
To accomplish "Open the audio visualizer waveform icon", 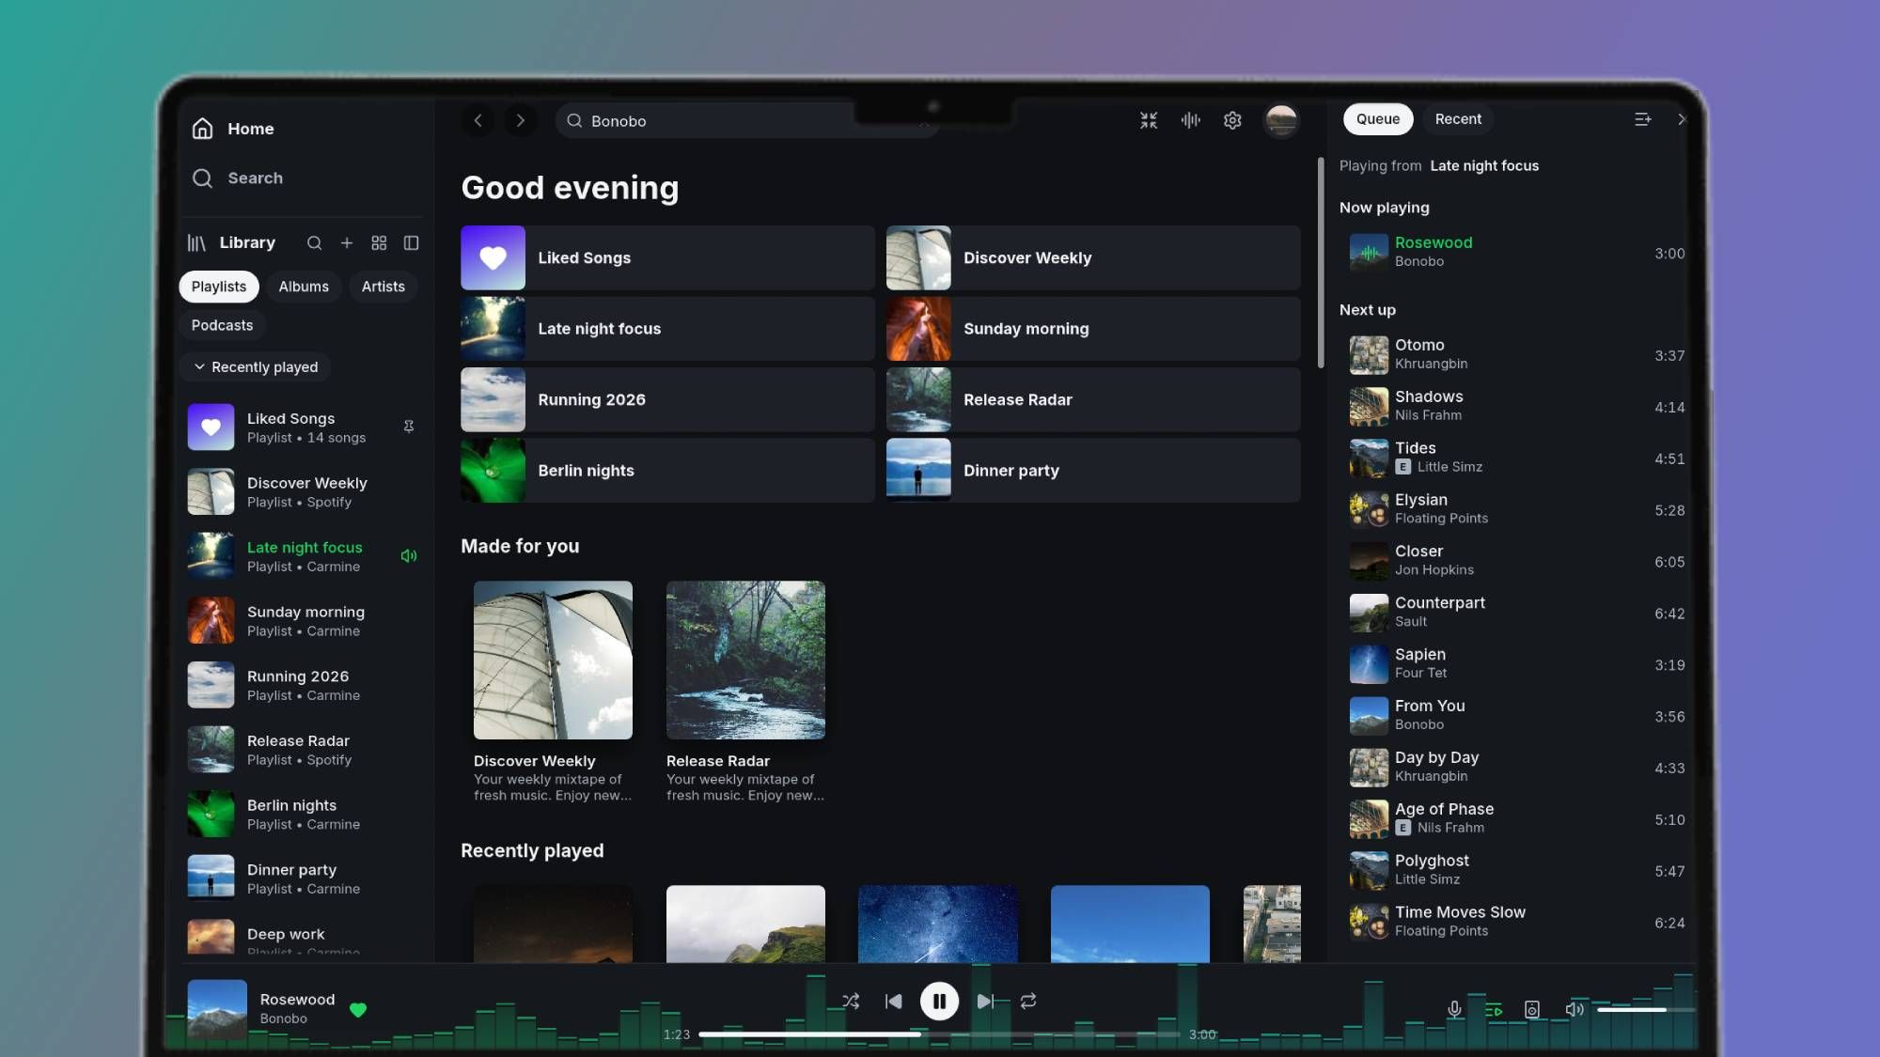I will (1191, 120).
